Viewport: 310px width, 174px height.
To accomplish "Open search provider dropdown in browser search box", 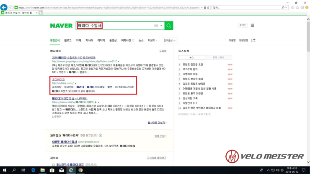I will click(286, 8).
